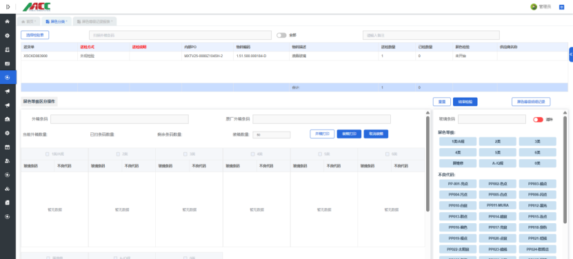Screen dimensions: 573x259
Task: Open the calendar icon in the sidebar
Action: 8,147
